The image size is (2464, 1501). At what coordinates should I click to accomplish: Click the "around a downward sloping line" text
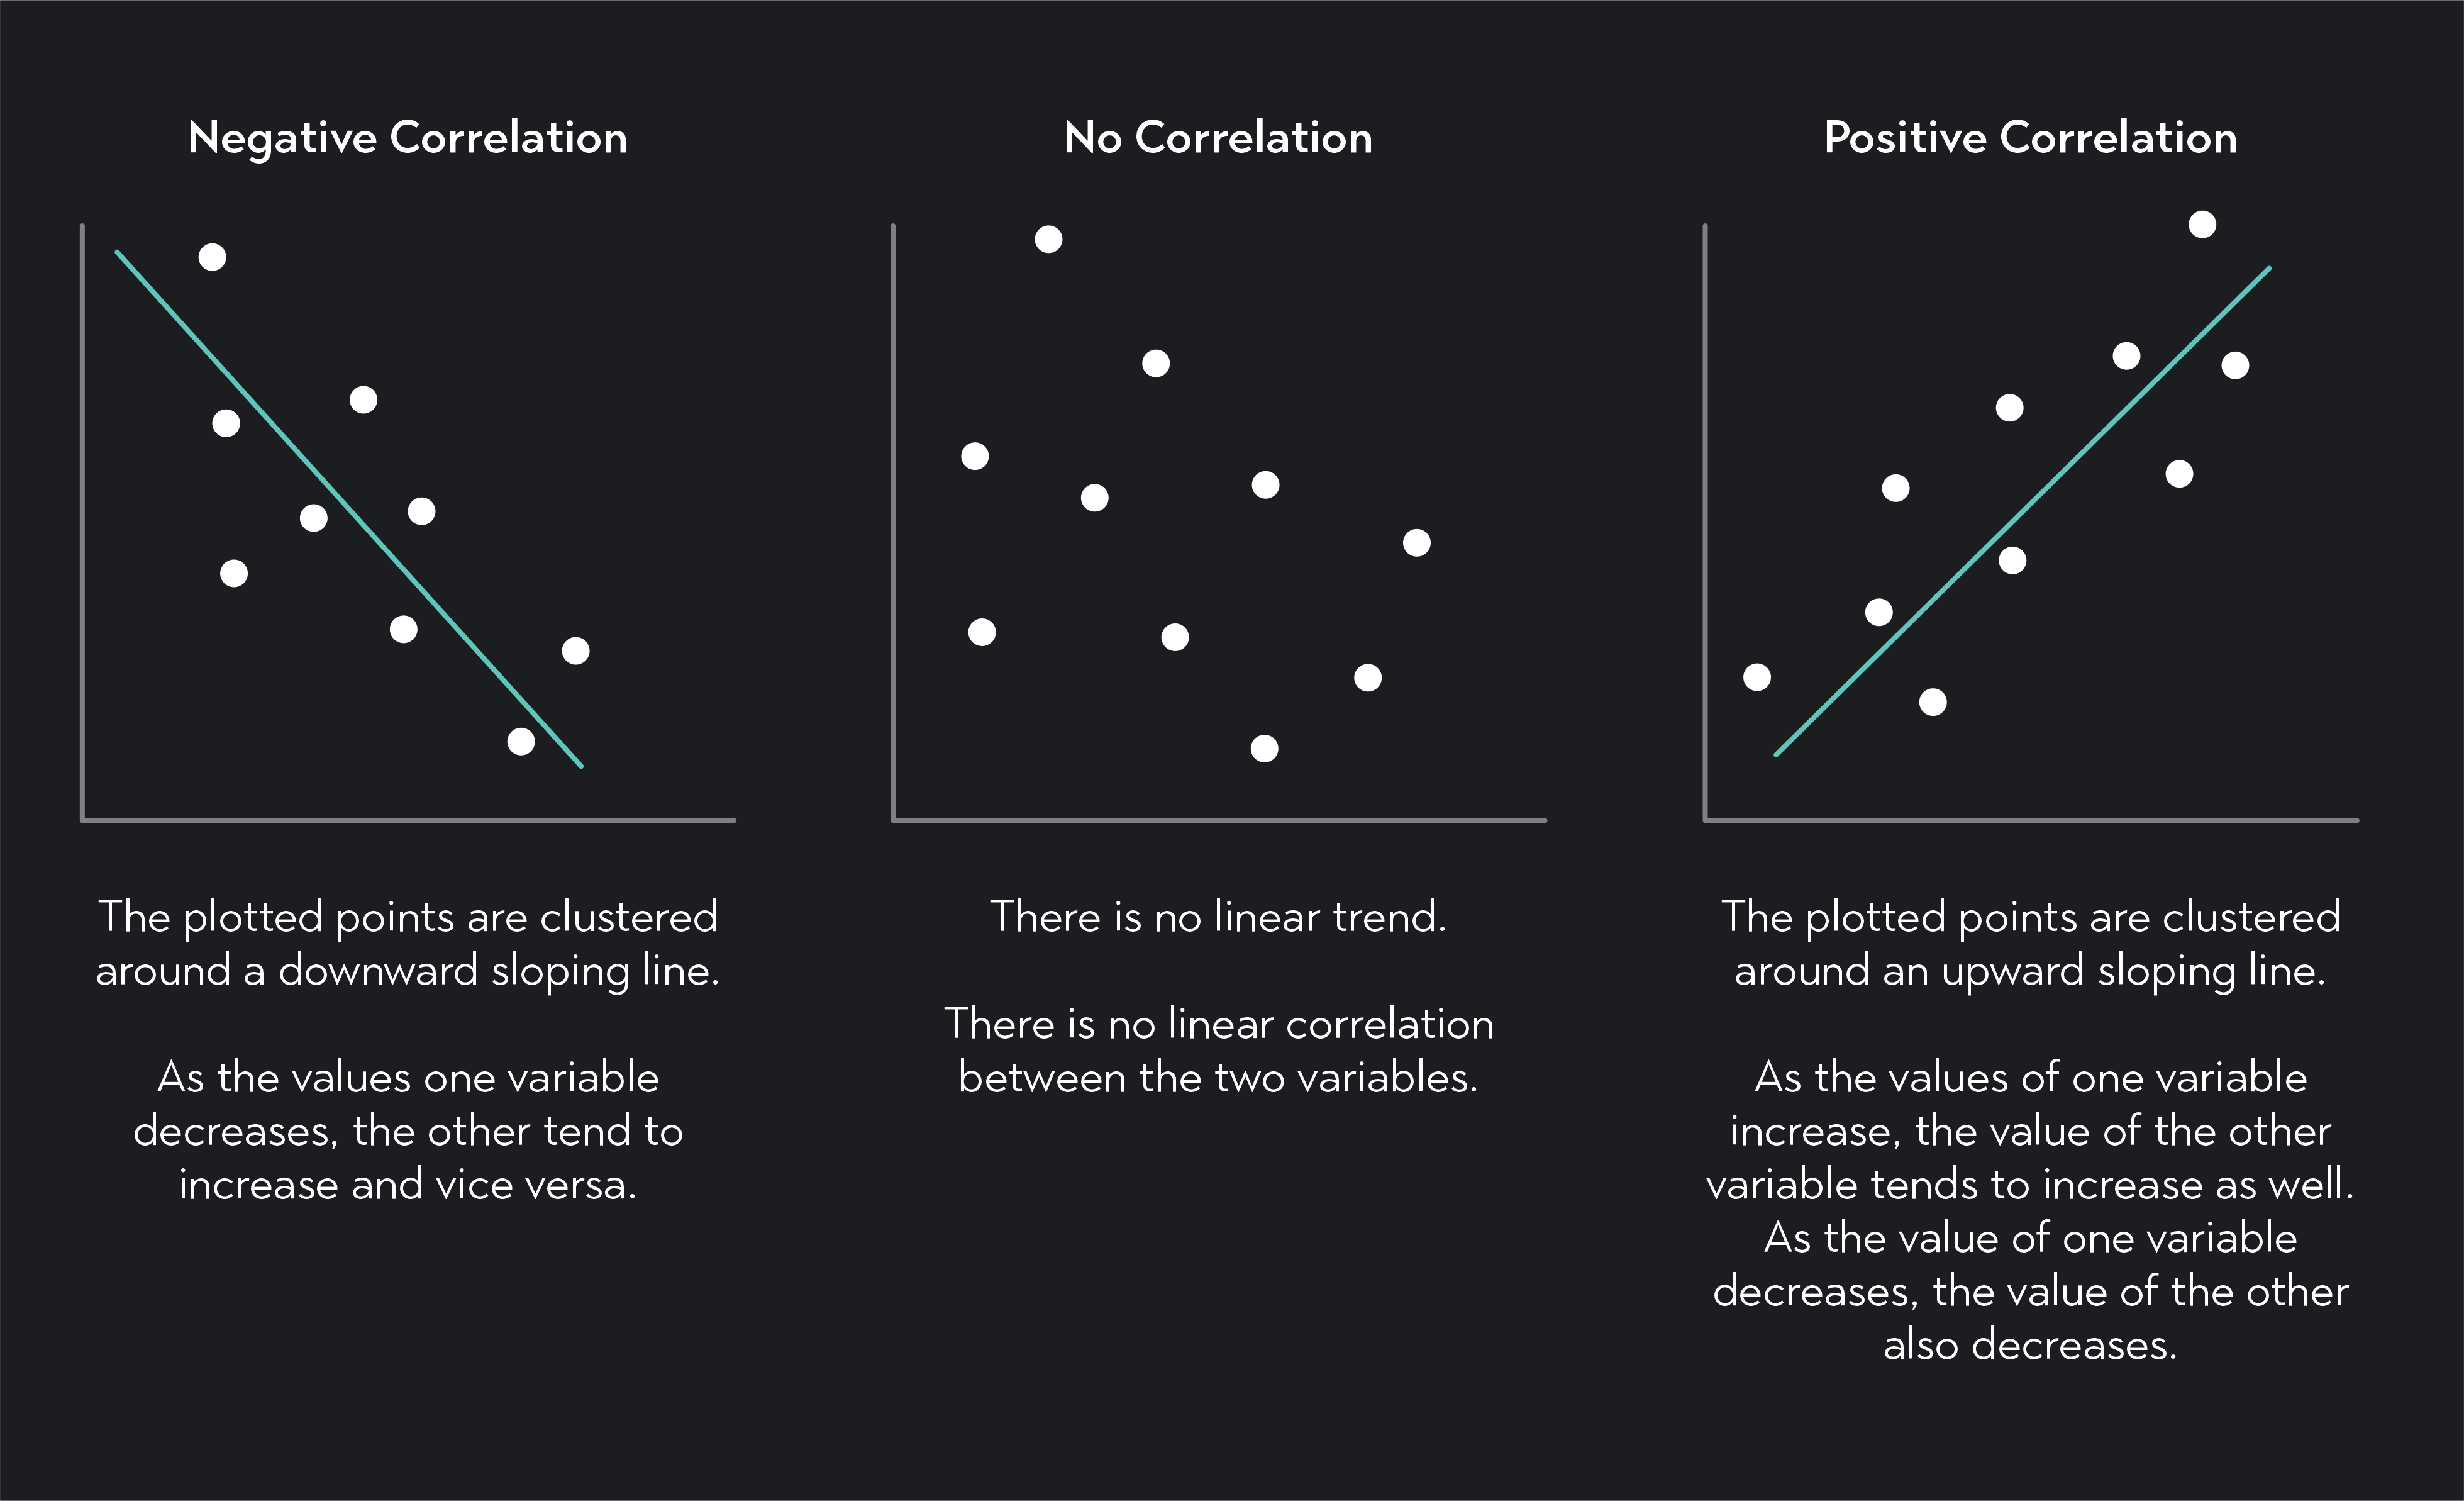pos(407,970)
